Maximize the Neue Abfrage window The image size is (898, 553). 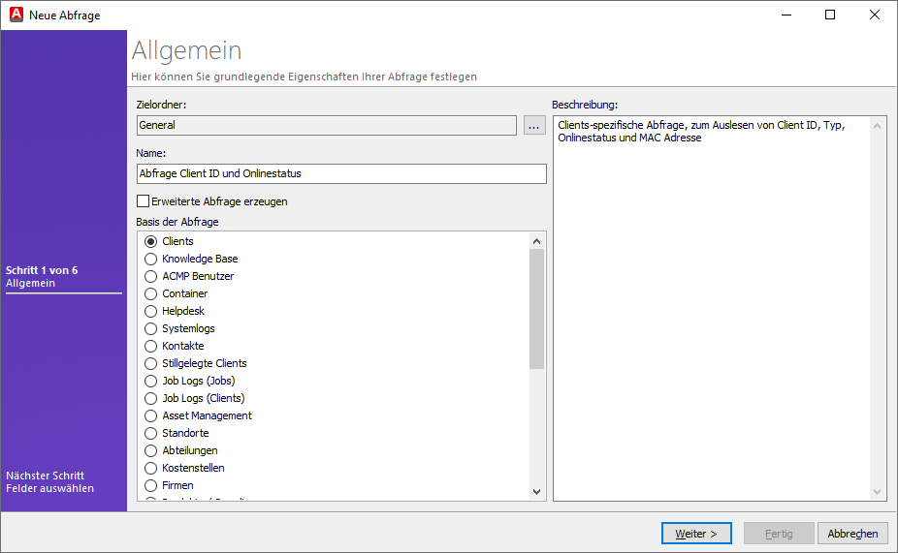tap(830, 15)
